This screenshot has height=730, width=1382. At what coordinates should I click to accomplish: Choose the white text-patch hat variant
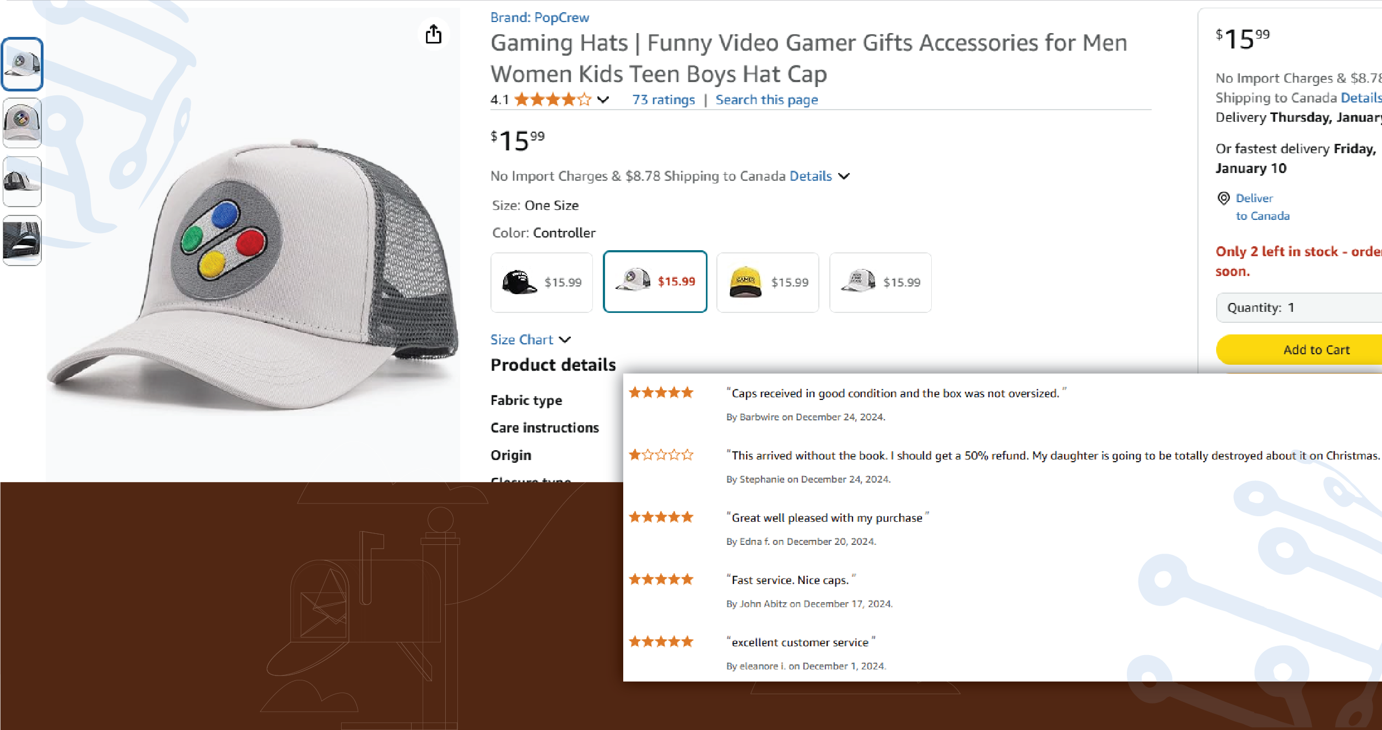(880, 282)
